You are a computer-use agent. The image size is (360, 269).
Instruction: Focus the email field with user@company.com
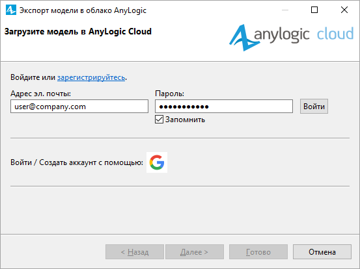tap(79, 107)
